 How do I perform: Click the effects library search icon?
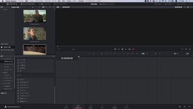point(53,56)
